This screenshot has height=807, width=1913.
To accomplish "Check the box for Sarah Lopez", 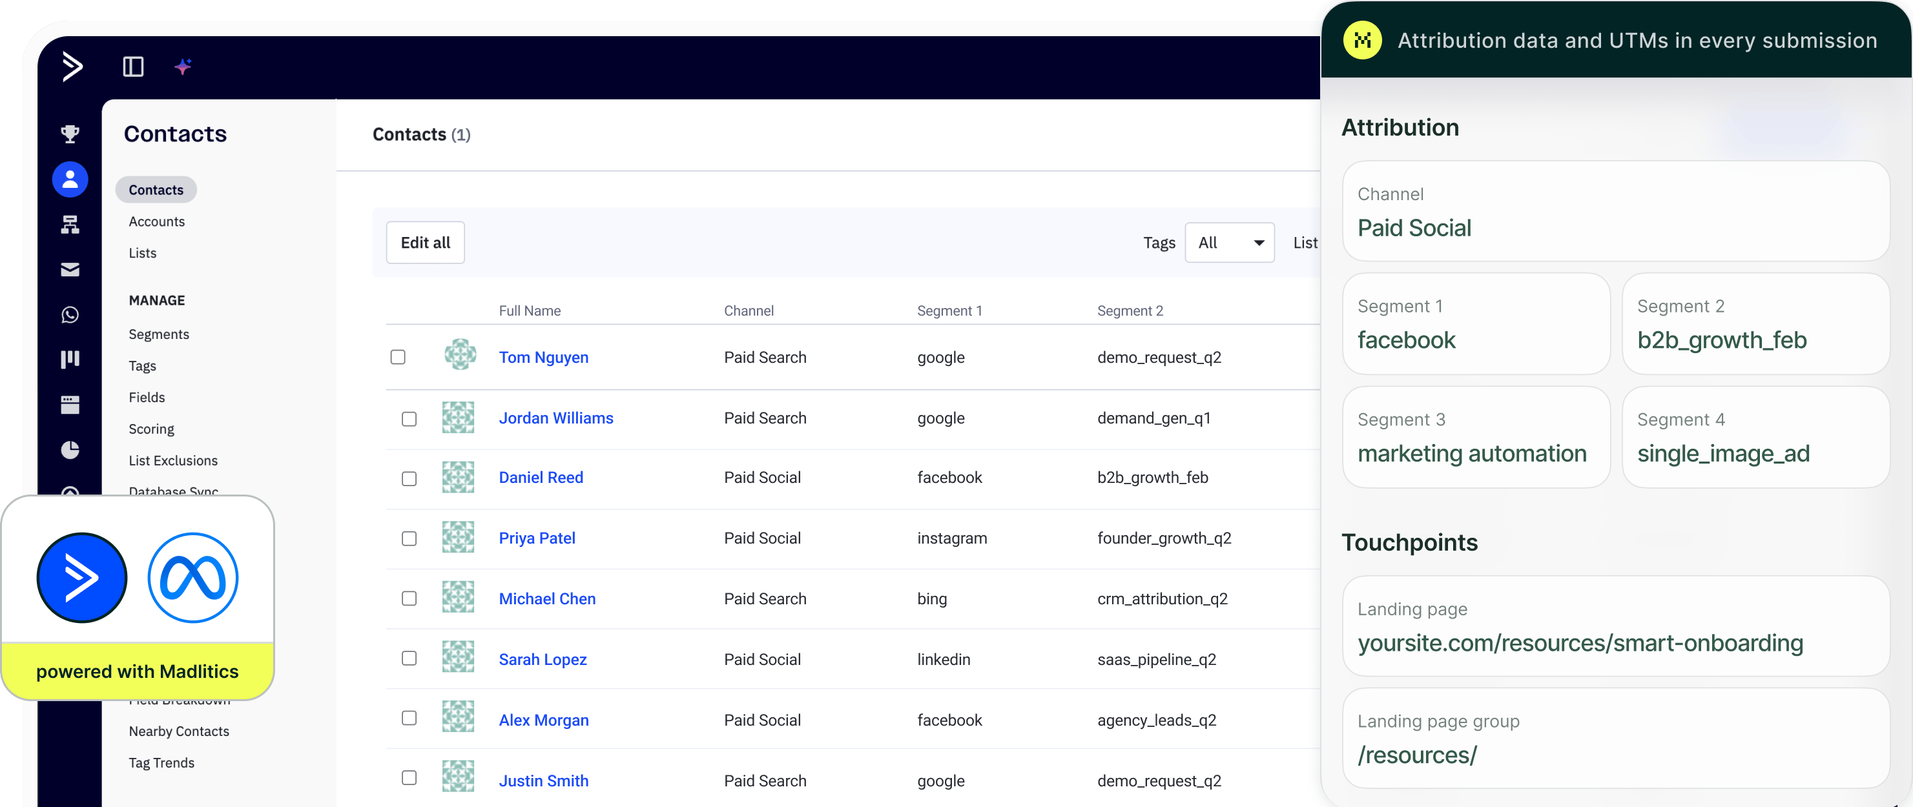I will pos(409,659).
